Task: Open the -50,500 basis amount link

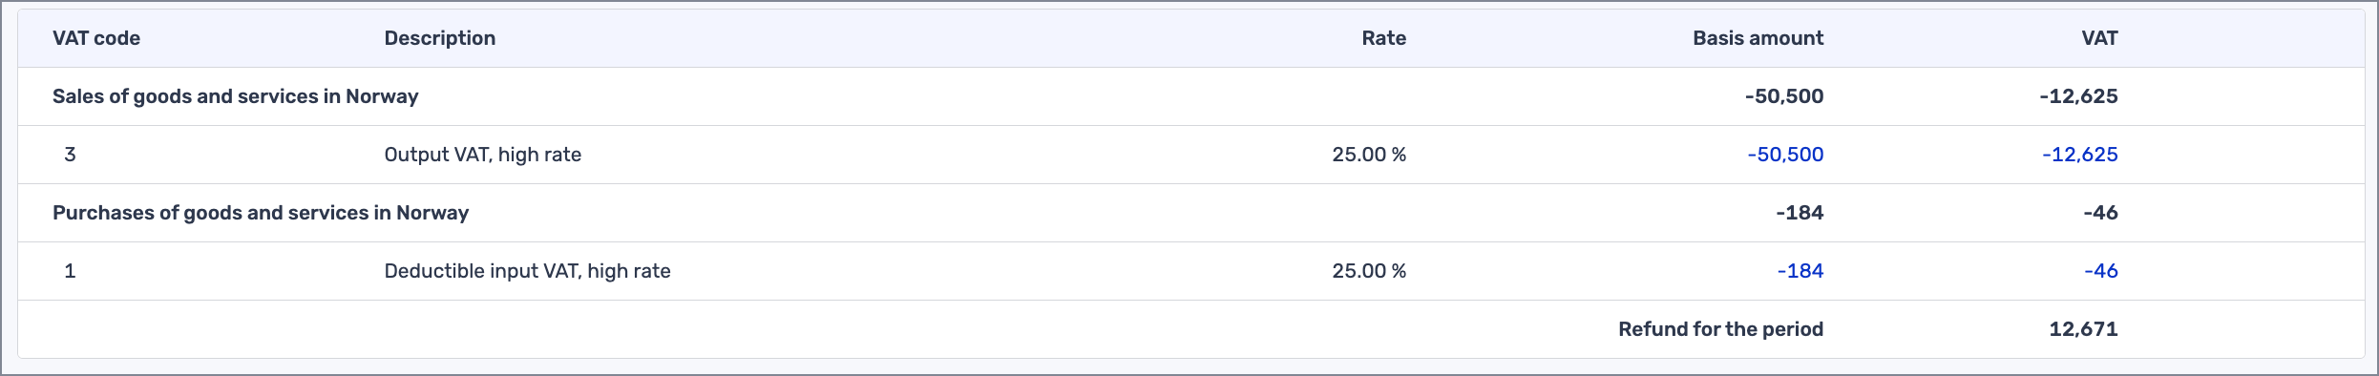Action: [1785, 155]
